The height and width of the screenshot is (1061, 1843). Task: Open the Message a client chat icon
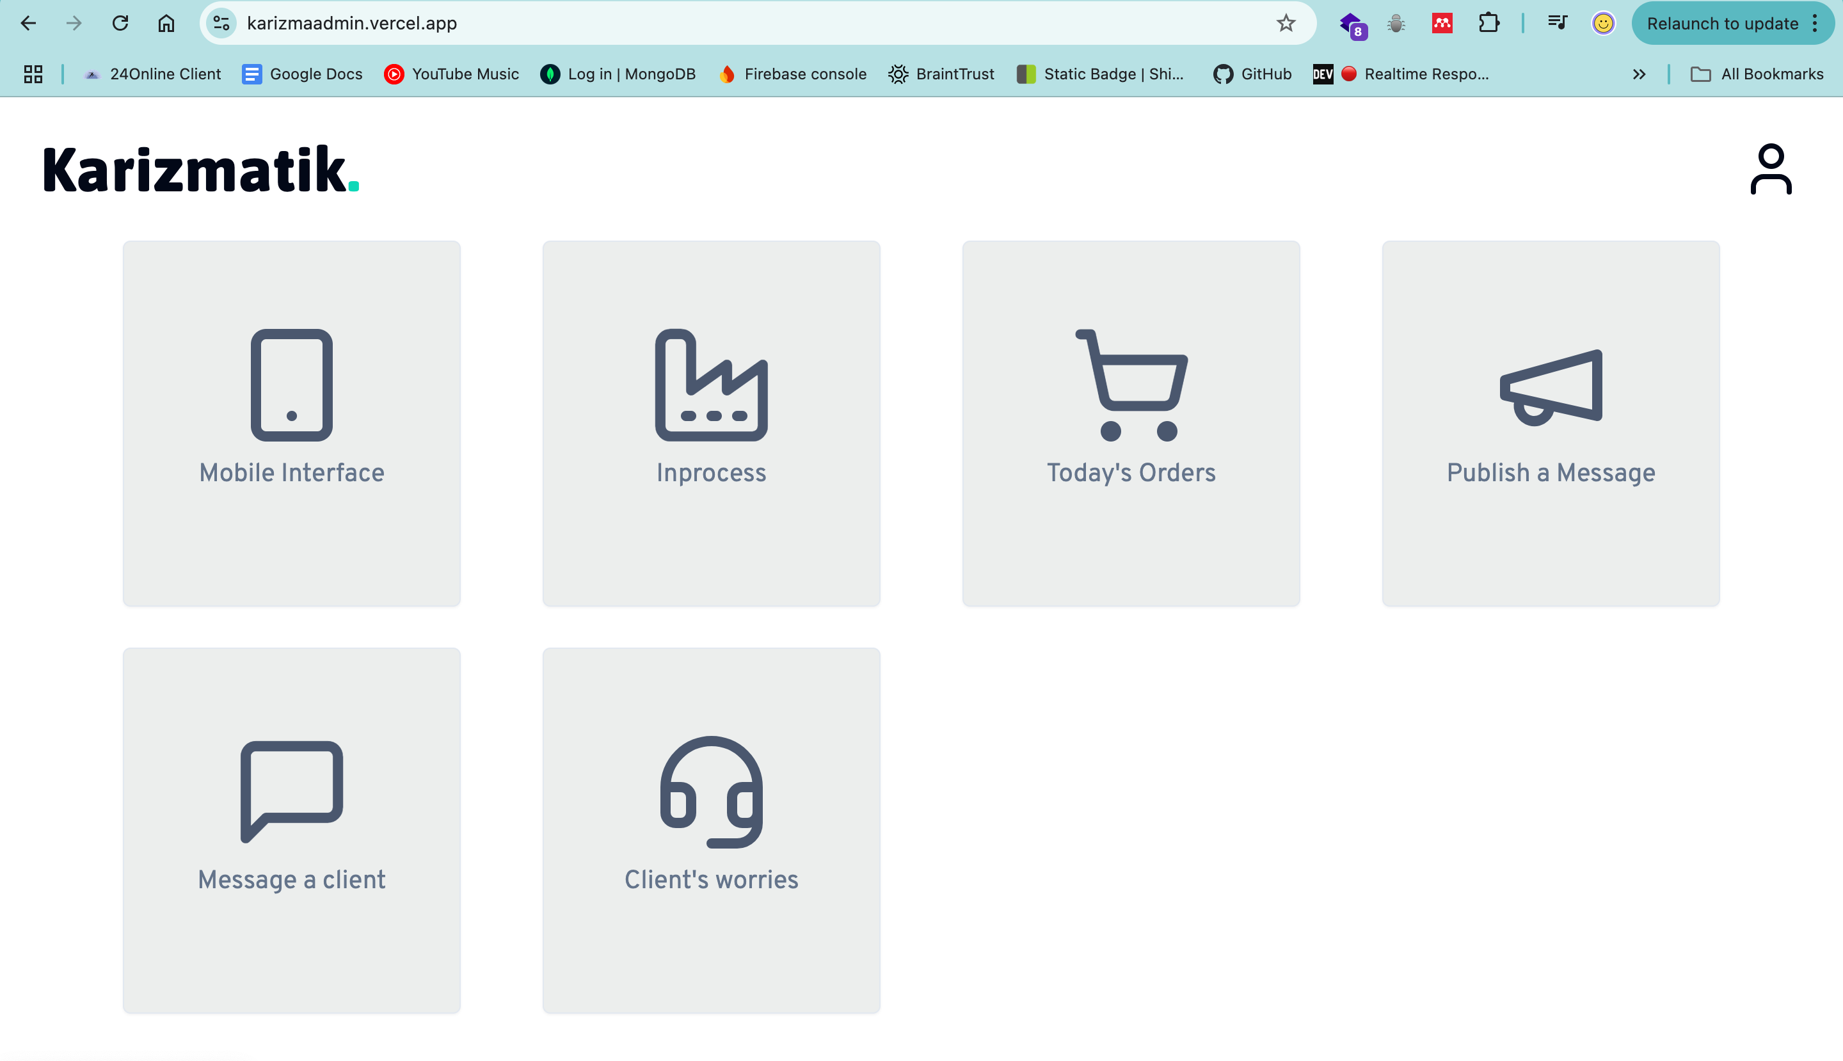pyautogui.click(x=292, y=792)
